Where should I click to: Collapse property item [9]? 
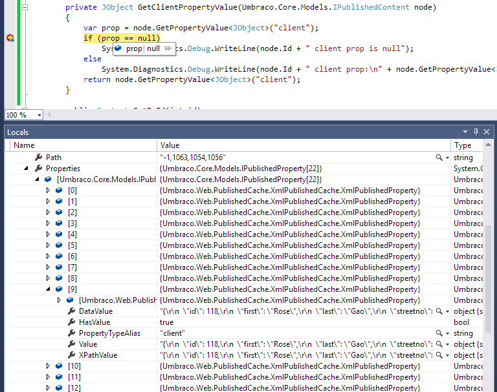pos(48,289)
